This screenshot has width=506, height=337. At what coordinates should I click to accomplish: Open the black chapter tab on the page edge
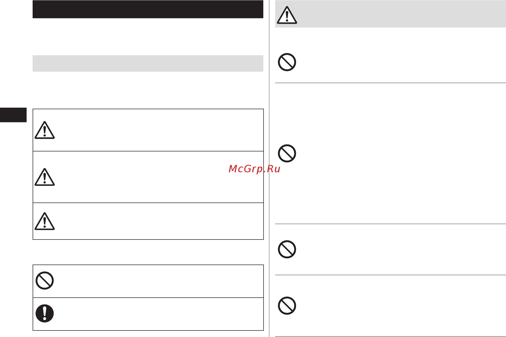tap(13, 115)
